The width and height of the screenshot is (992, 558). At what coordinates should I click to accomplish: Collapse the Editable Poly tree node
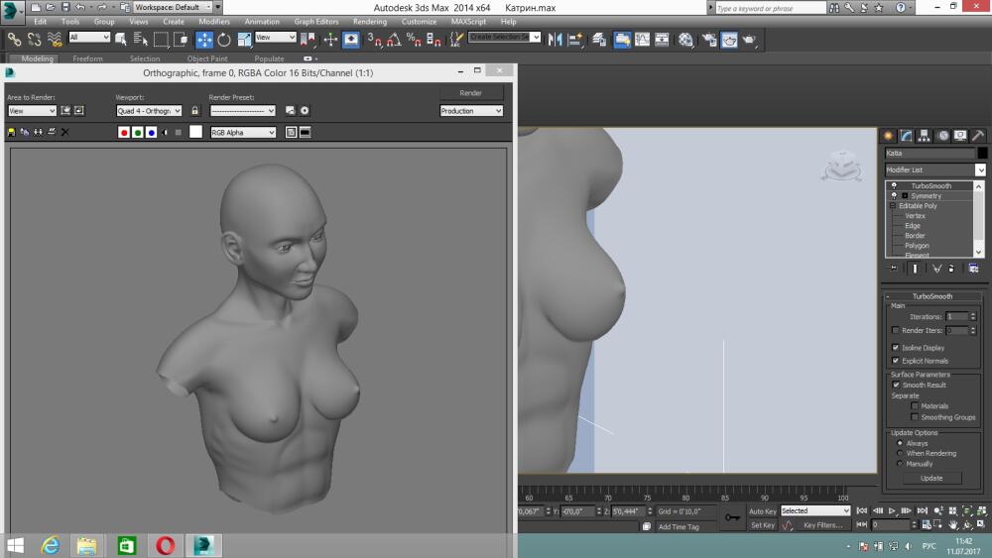893,206
